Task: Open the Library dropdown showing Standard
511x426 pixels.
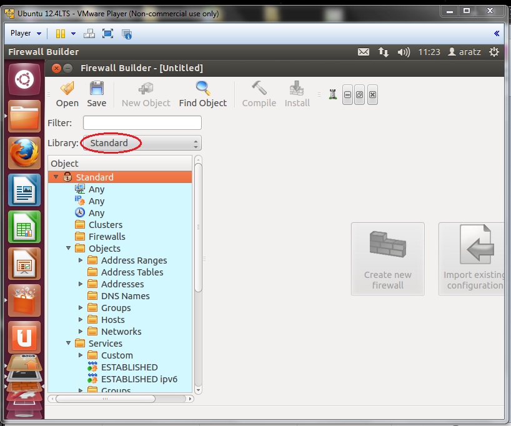Action: tap(142, 143)
